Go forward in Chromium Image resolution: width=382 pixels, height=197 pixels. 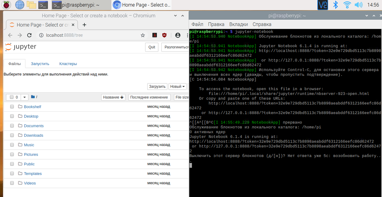(x=20, y=35)
